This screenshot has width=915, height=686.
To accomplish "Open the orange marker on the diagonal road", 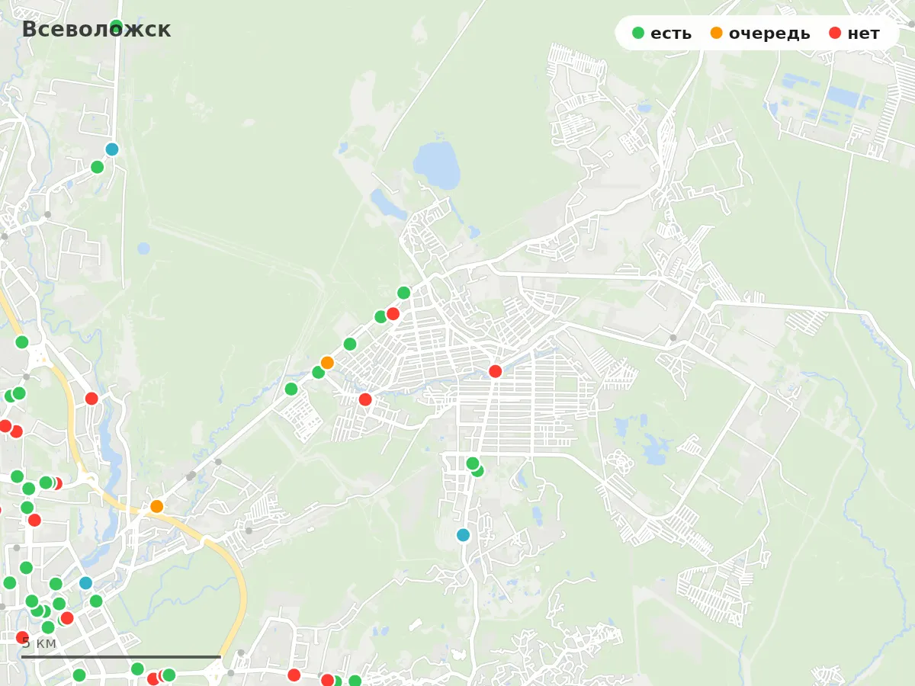I will coord(327,363).
